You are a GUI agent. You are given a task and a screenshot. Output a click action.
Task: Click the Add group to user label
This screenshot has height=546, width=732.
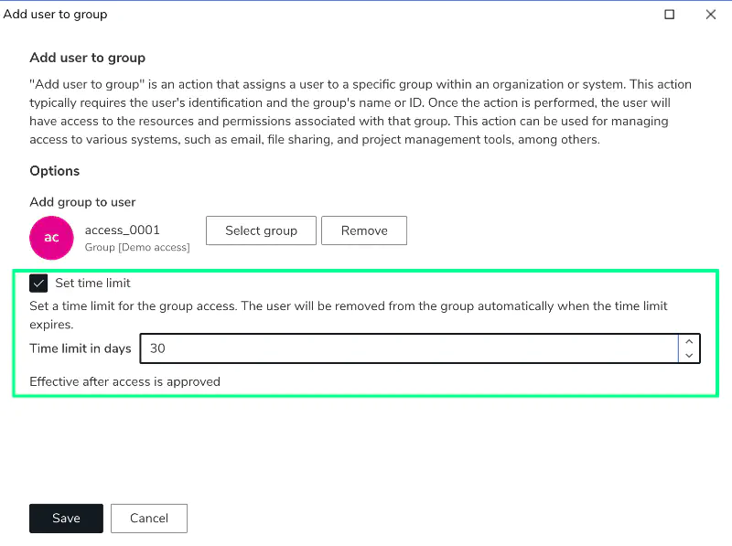click(x=82, y=202)
